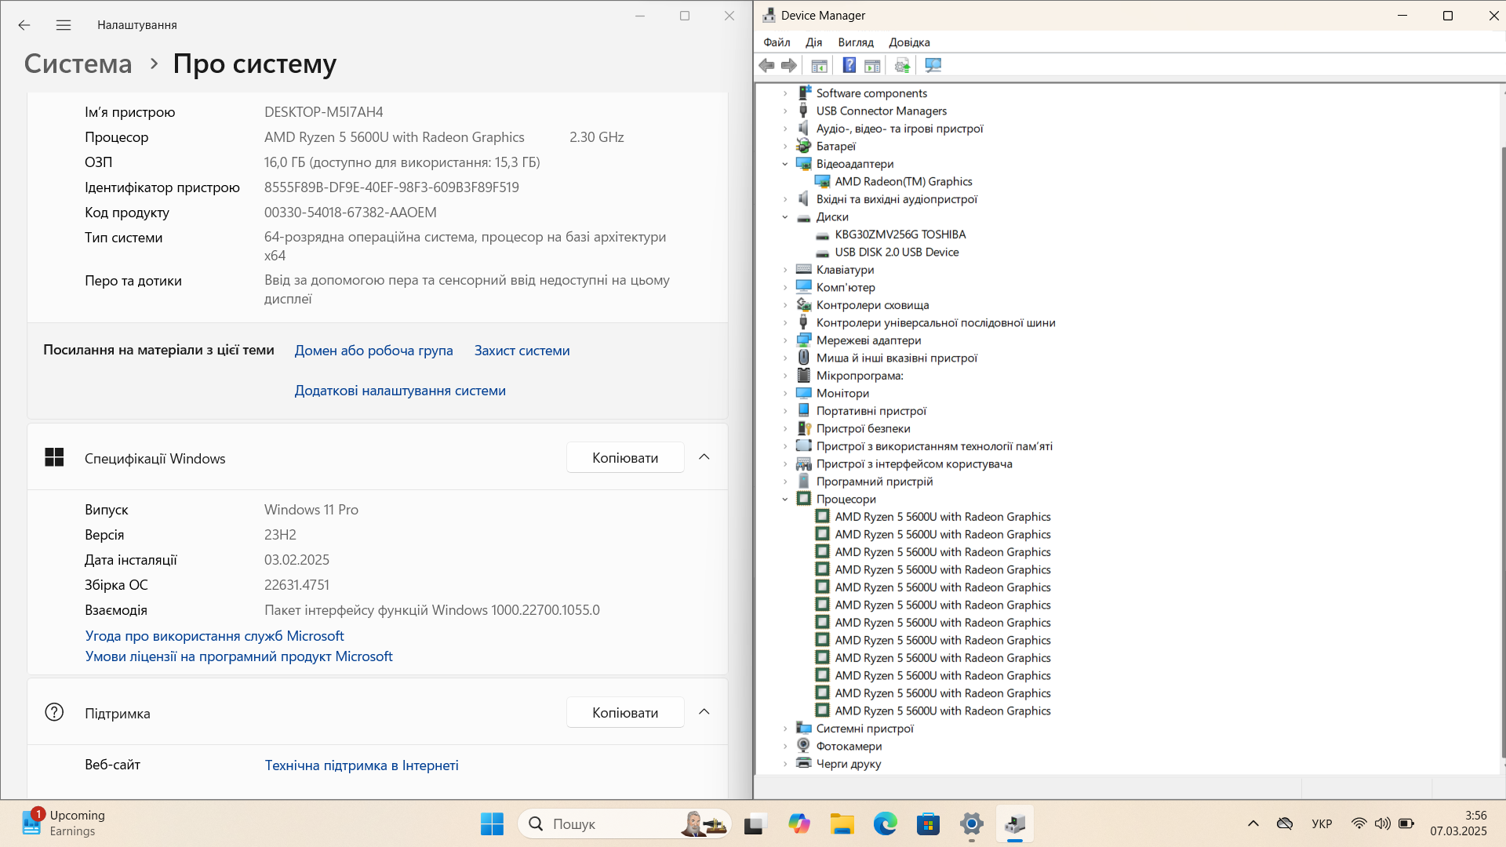1506x847 pixels.
Task: Select Комп'ютер tree item
Action: (846, 288)
